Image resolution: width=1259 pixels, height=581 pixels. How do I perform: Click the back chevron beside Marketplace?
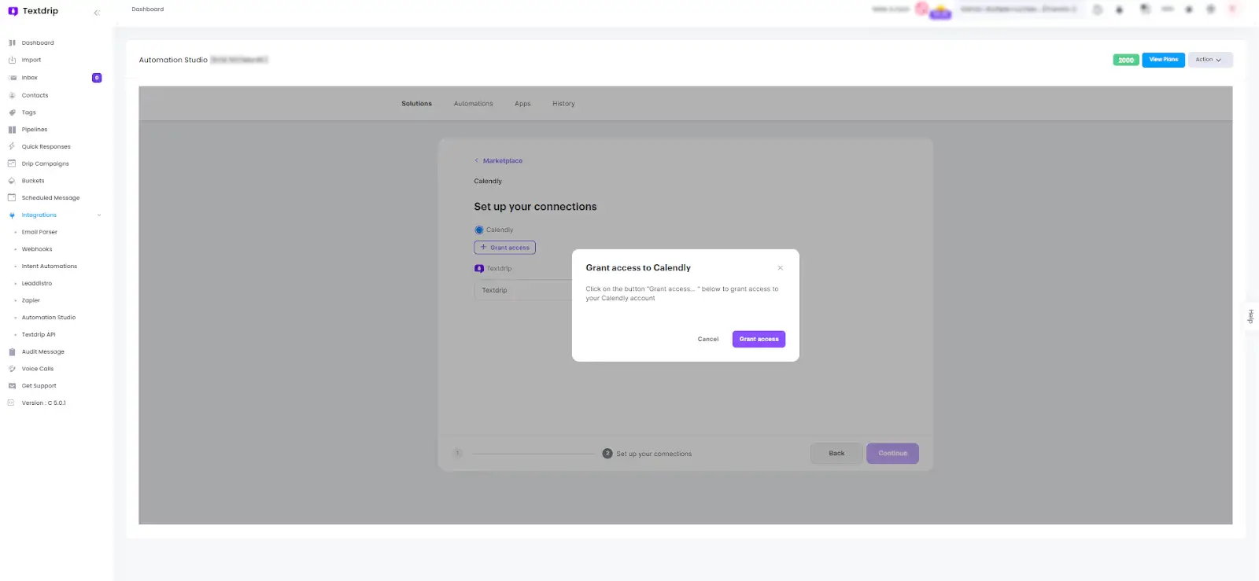tap(476, 160)
